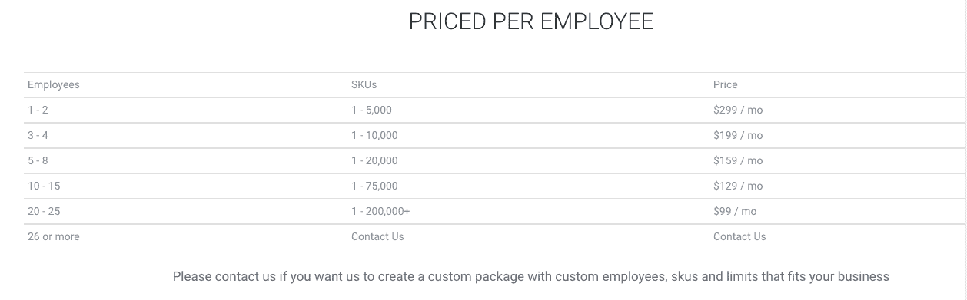Screen dimensions: 967x300
Task: Click the 10 - 15 employees cell
Action: 44,186
